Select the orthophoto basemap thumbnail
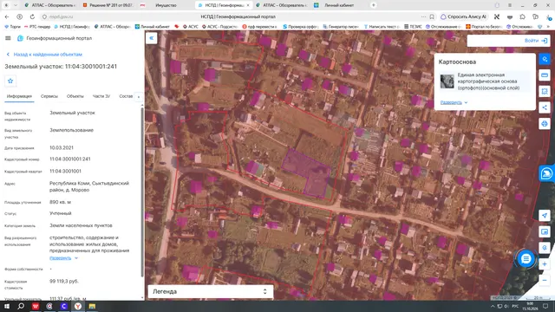 447,81
